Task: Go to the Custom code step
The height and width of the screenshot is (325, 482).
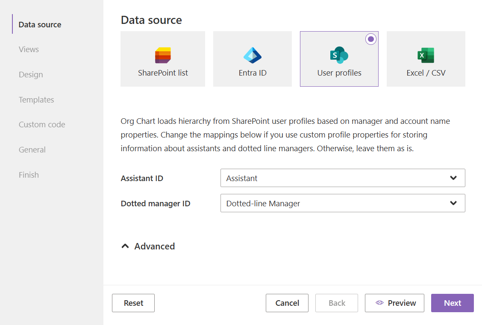Action: coord(42,125)
